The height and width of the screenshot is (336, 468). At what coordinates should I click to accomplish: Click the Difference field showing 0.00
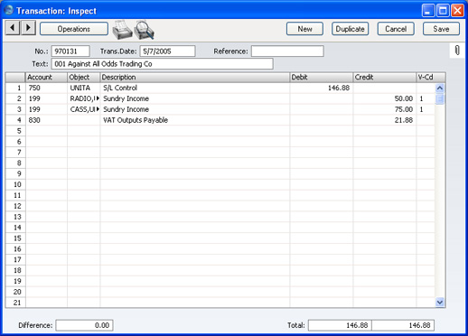point(84,325)
